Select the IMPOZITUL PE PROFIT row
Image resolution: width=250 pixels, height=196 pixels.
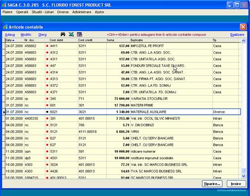[x=123, y=46]
